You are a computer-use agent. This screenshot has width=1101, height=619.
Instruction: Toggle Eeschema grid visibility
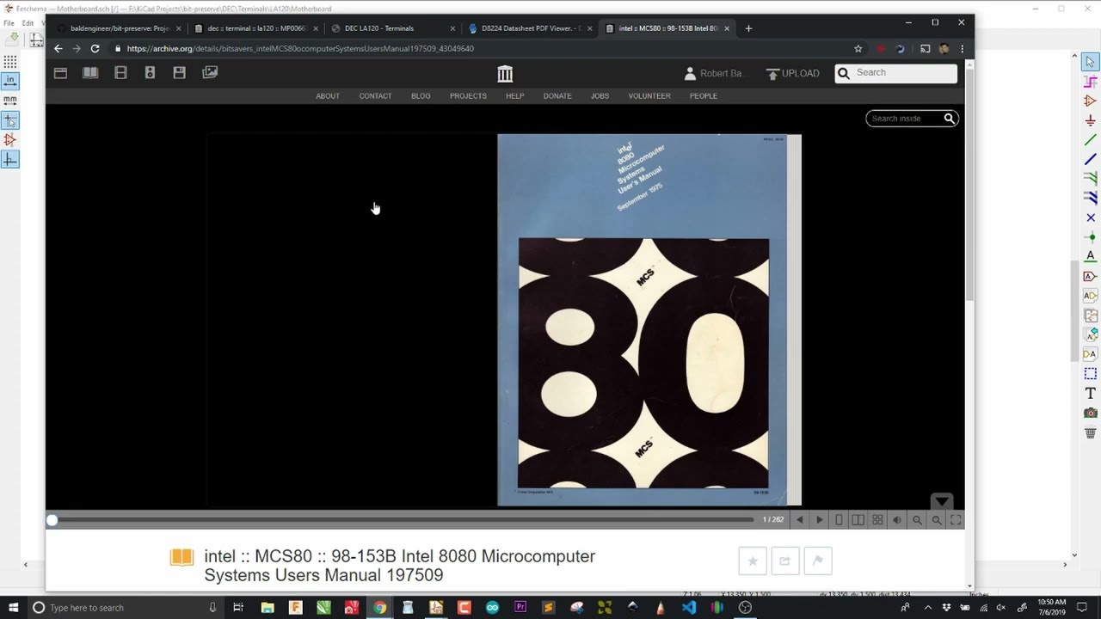coord(10,62)
